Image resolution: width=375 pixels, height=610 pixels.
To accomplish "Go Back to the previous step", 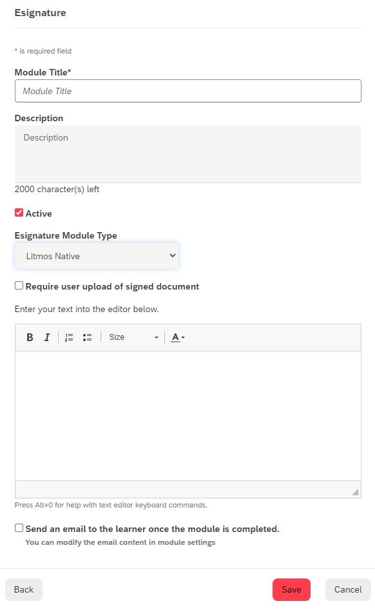I will pyautogui.click(x=24, y=589).
